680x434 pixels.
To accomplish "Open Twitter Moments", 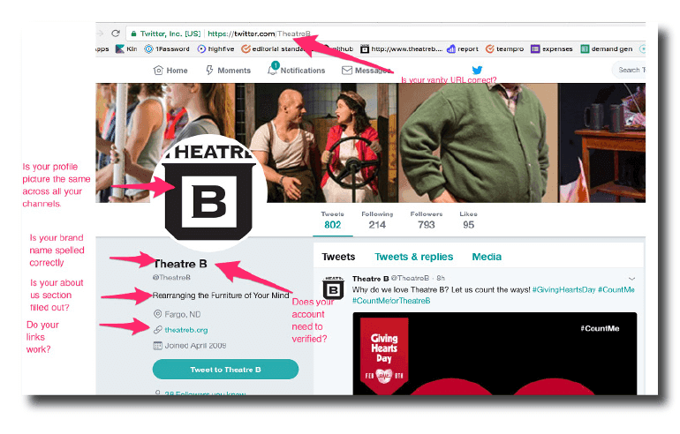I will click(228, 71).
